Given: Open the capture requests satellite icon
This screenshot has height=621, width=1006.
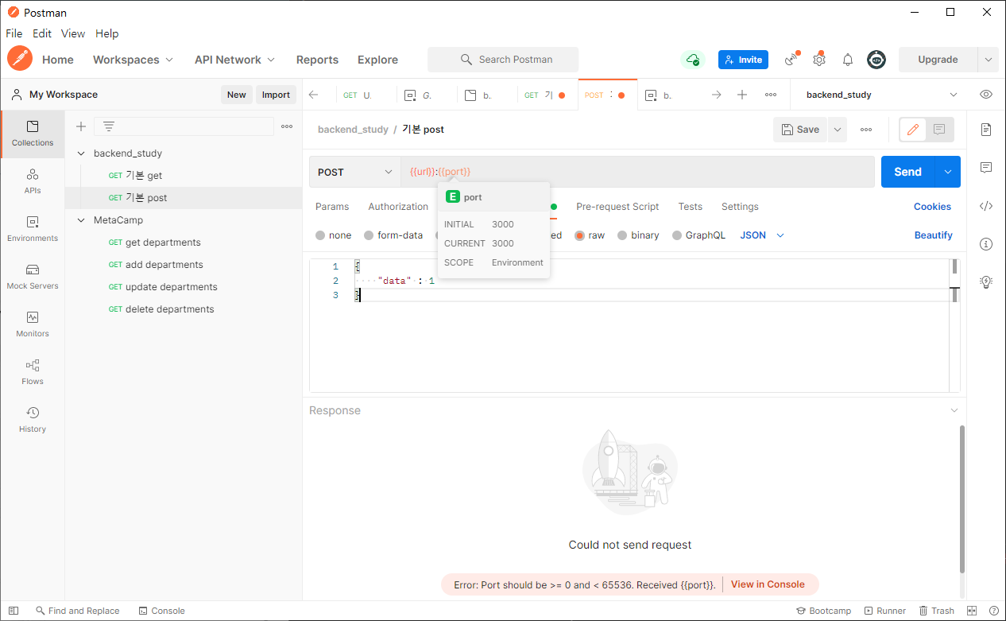Looking at the screenshot, I should [791, 60].
